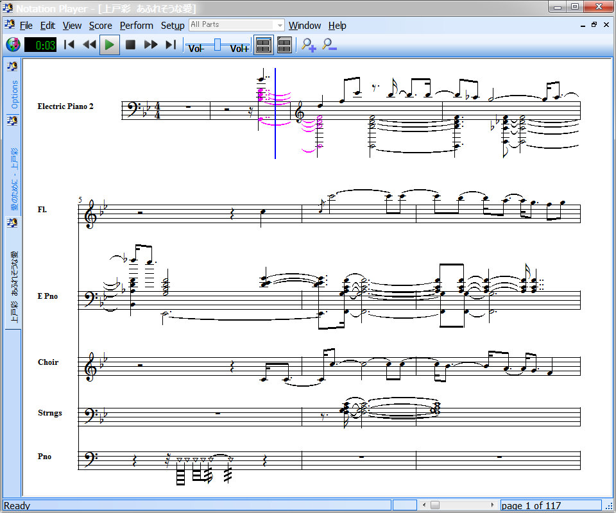Click the colorful CD icon in toolbar
Image resolution: width=616 pixels, height=513 pixels.
coord(13,45)
